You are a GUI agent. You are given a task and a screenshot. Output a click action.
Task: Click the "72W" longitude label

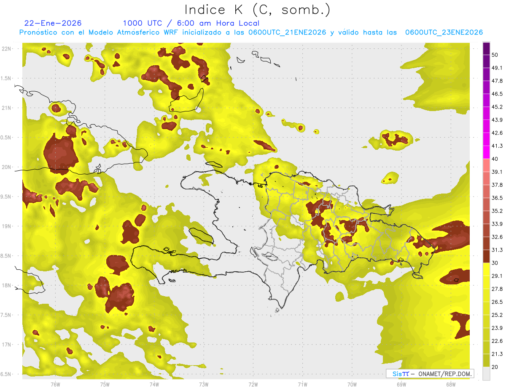[253, 384]
